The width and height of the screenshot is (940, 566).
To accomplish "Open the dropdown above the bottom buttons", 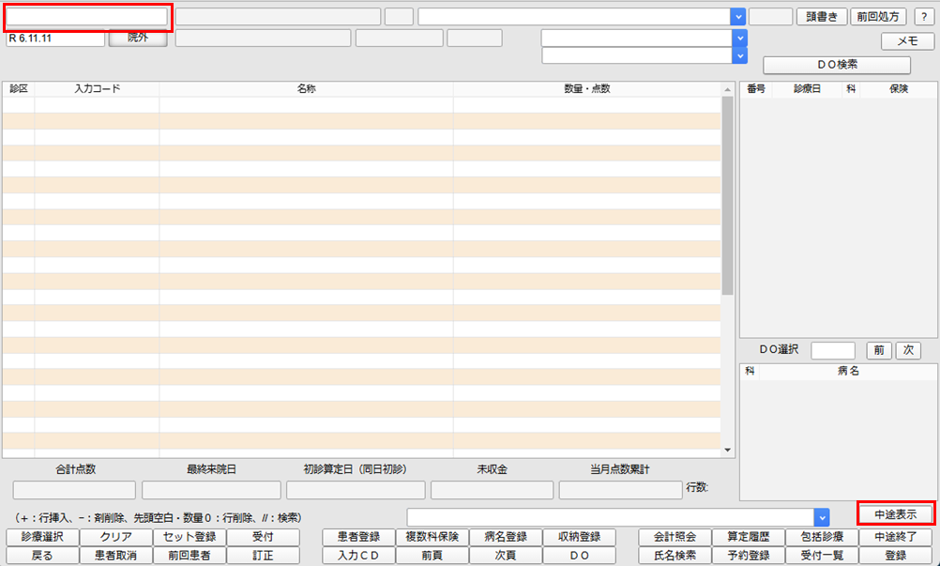I will 823,516.
